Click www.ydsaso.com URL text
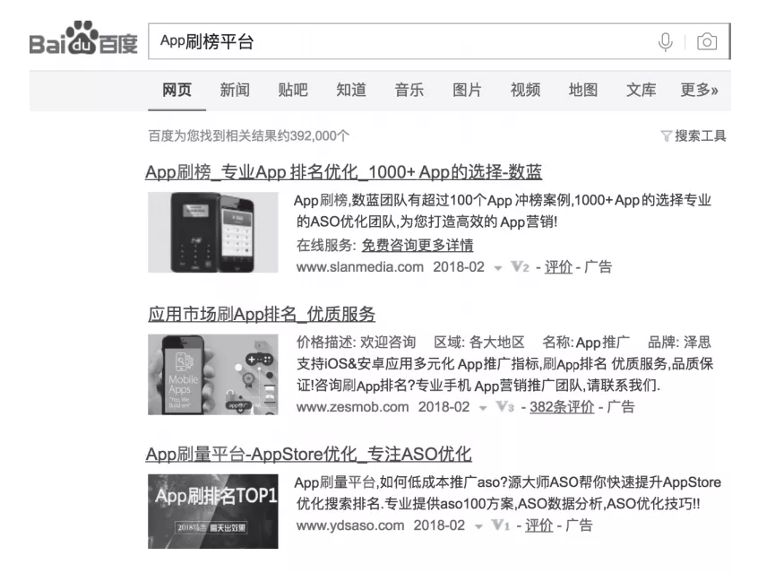This screenshot has height=573, width=758. 350,525
